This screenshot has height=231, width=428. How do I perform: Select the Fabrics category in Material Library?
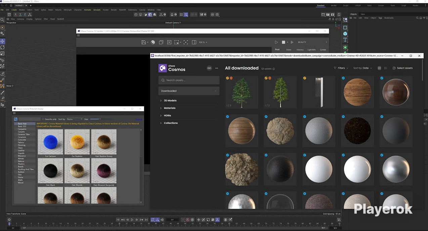pyautogui.click(x=21, y=142)
